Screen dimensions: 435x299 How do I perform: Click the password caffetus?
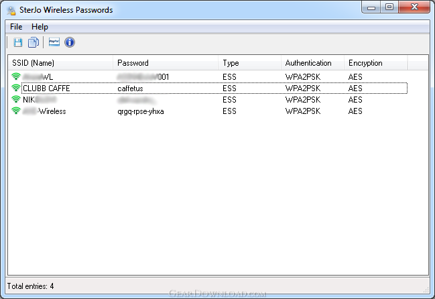[x=130, y=88]
